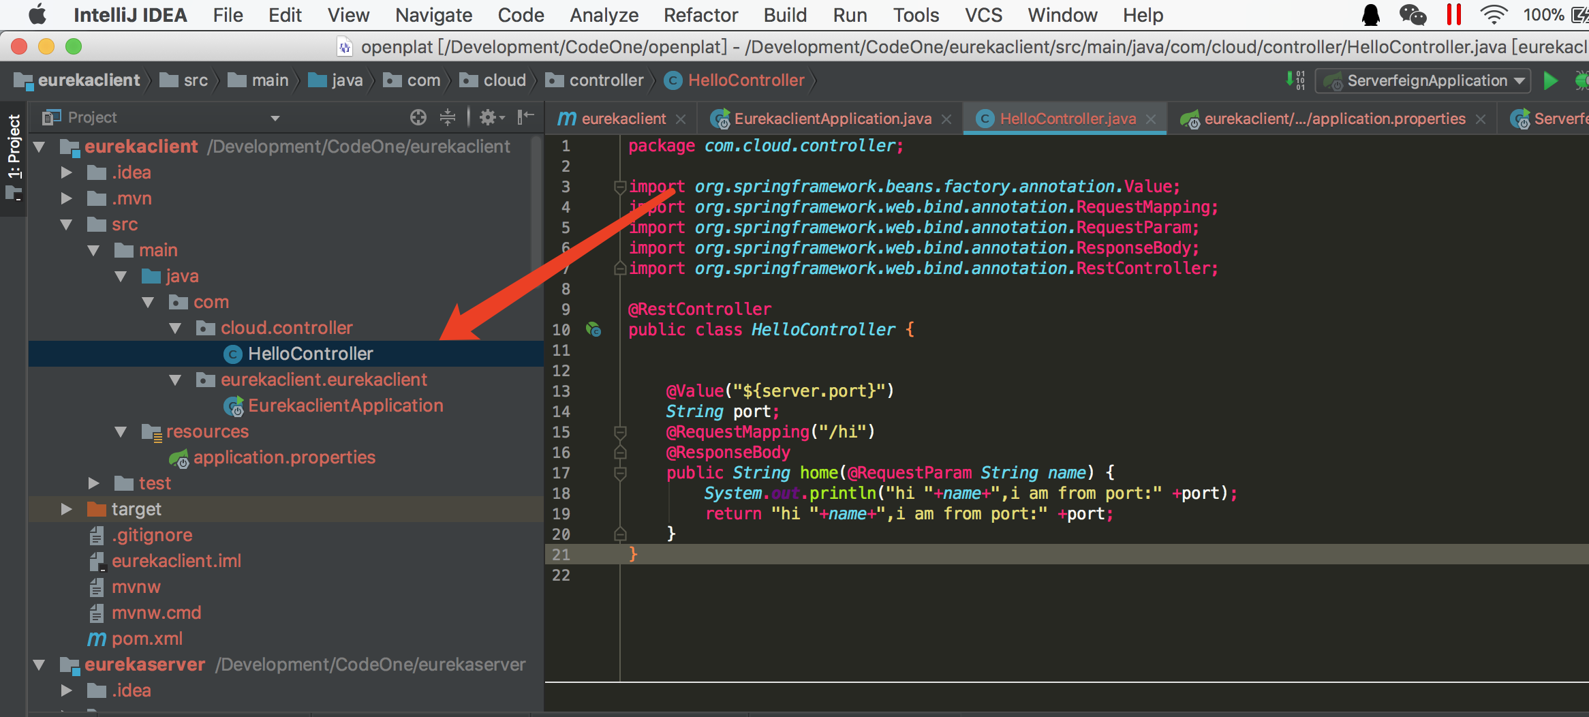Image resolution: width=1589 pixels, height=717 pixels.
Task: Click the gutter Spring bean icon on line 10
Action: click(x=593, y=330)
